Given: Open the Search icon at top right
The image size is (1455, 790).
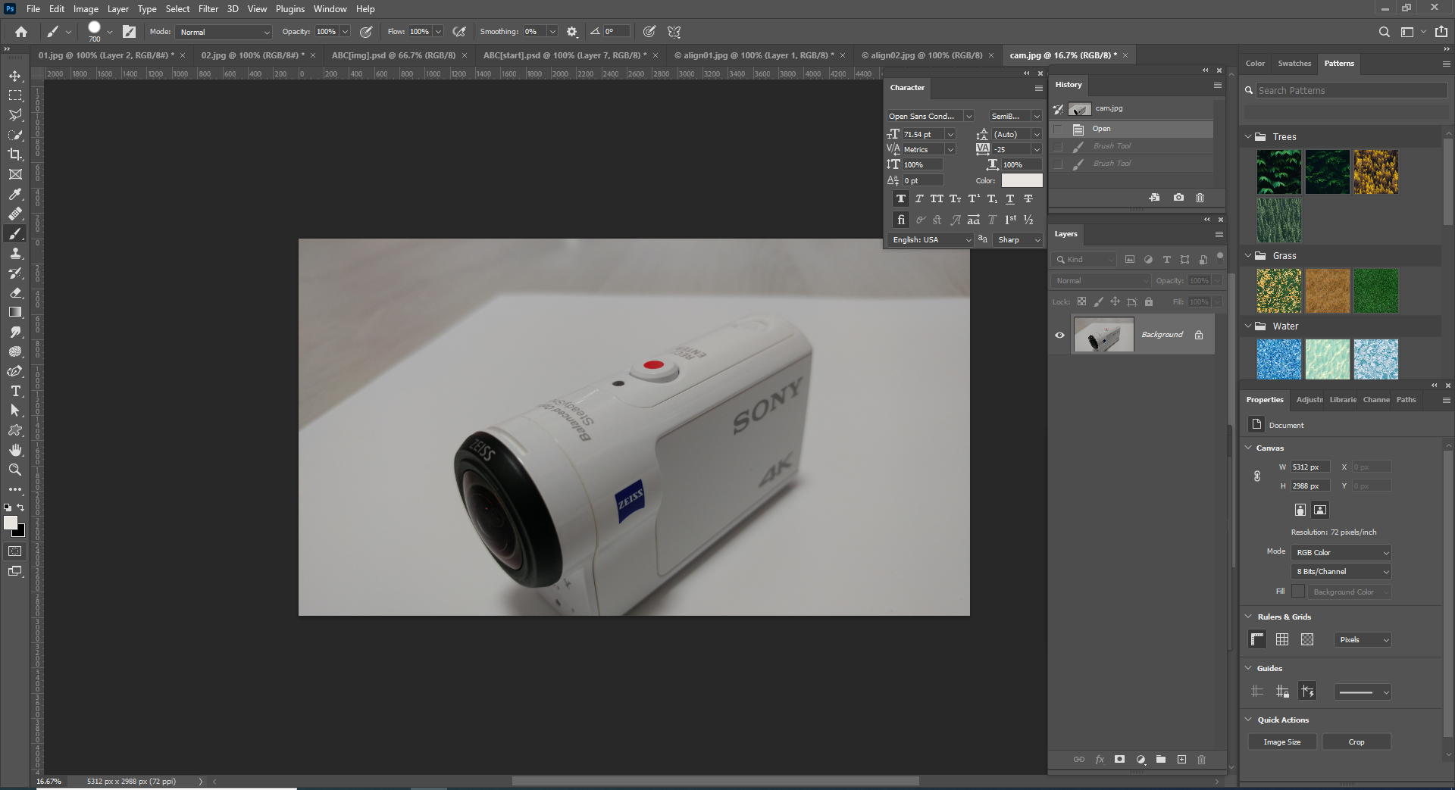Looking at the screenshot, I should (1384, 32).
